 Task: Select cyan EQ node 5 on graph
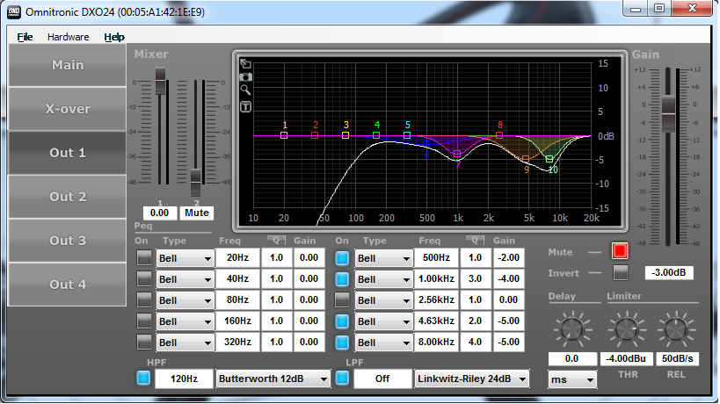pos(407,135)
